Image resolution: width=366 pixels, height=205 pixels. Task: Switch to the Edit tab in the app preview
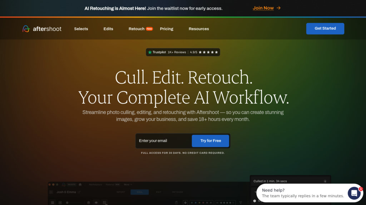coord(159,192)
